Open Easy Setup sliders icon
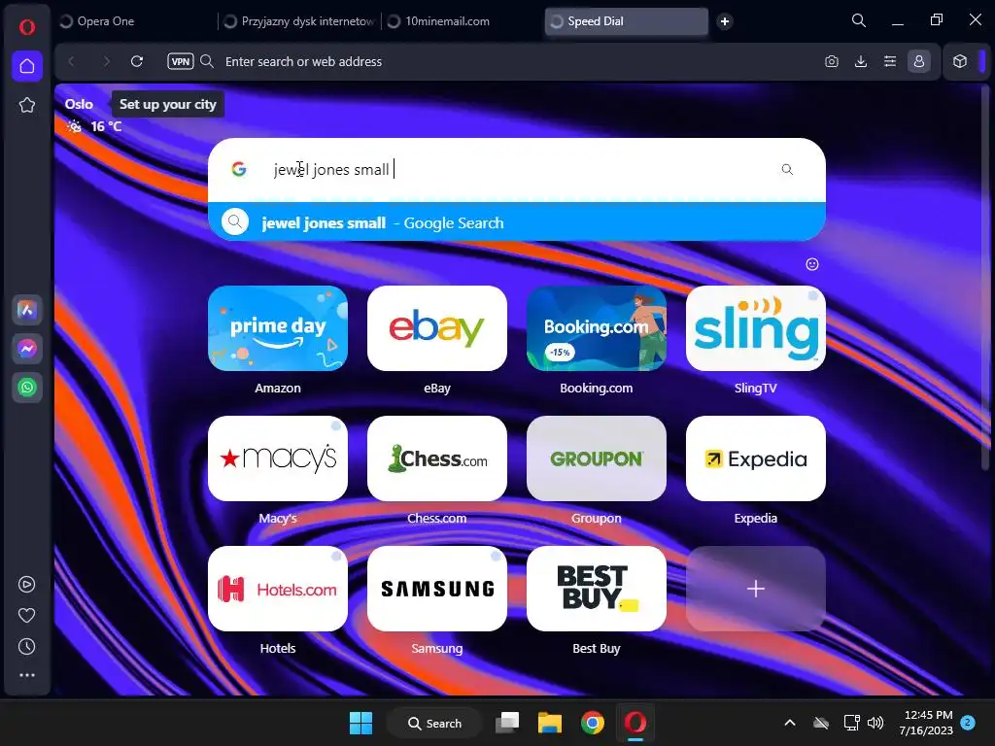Screen dimensions: 995x746 [x=890, y=61]
